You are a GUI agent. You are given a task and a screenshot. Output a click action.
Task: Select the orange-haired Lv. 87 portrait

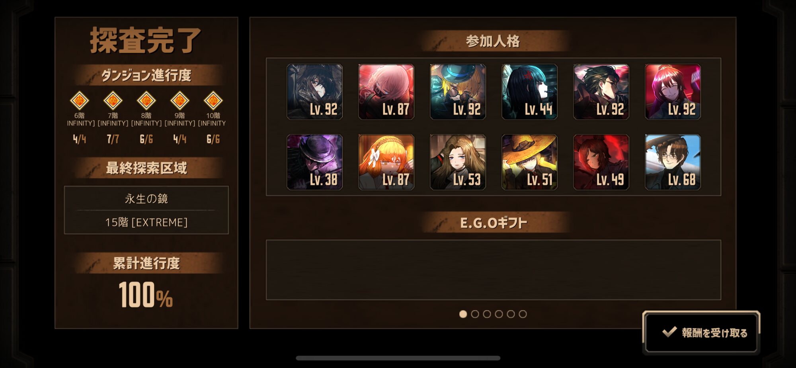[386, 162]
